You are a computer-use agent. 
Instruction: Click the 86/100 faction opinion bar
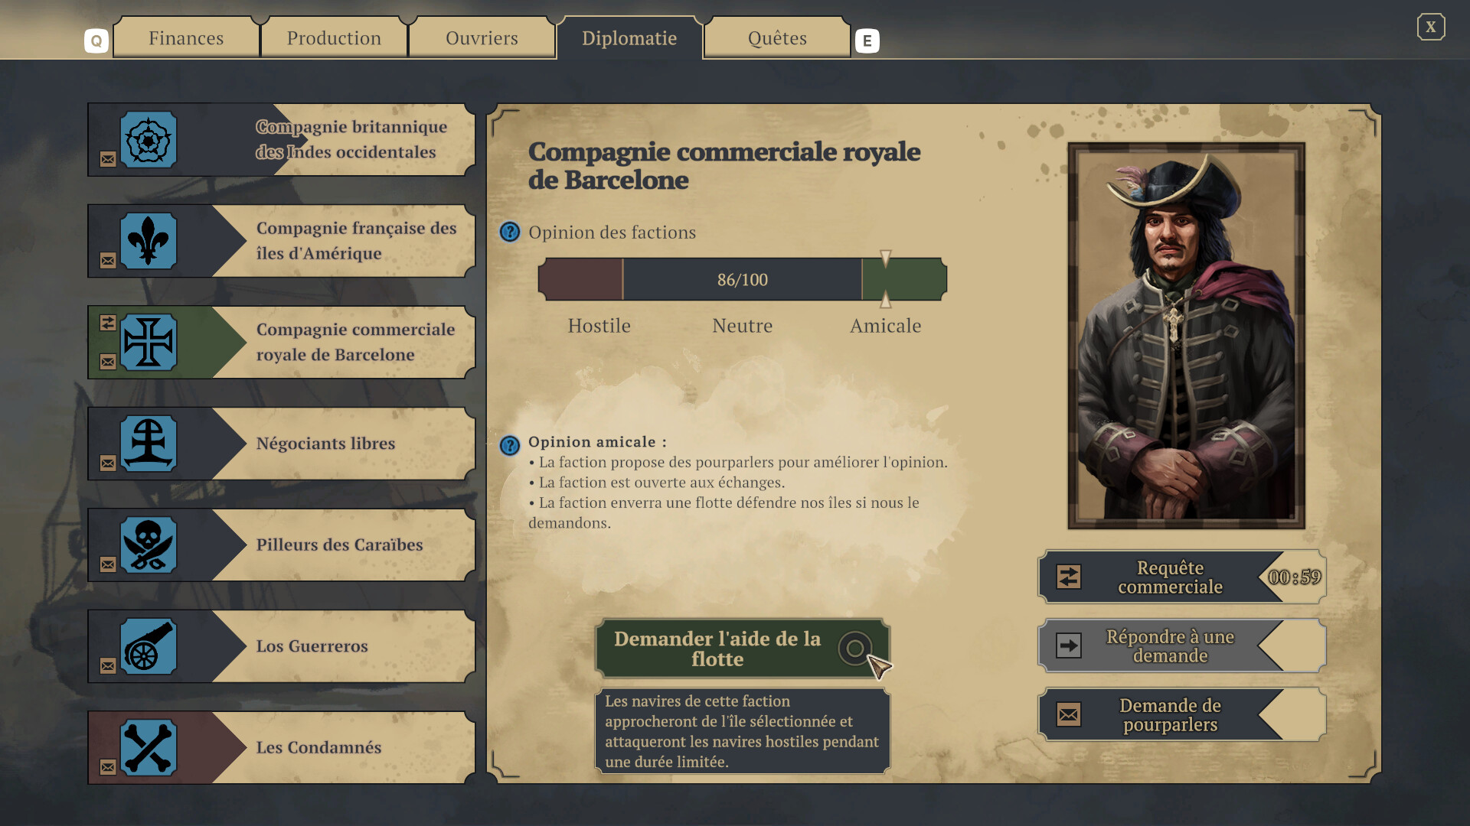(742, 280)
